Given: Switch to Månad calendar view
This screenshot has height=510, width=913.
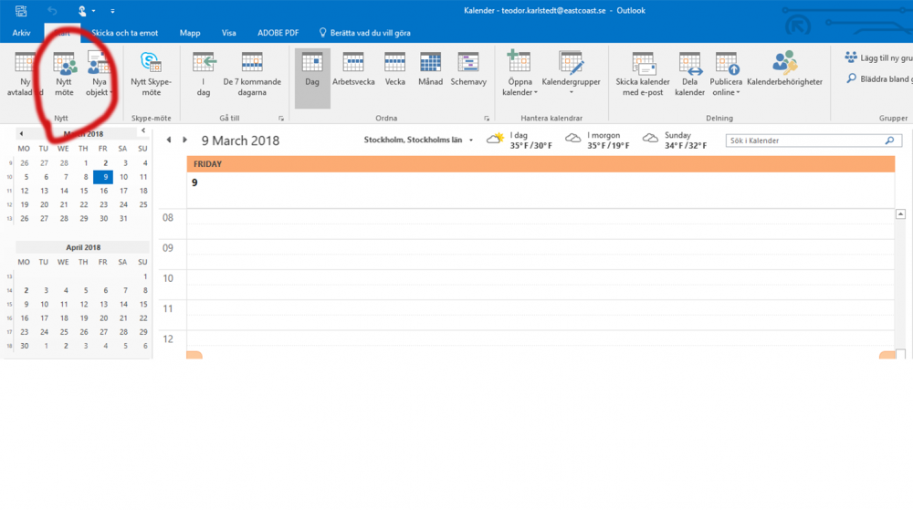Looking at the screenshot, I should (x=431, y=69).
